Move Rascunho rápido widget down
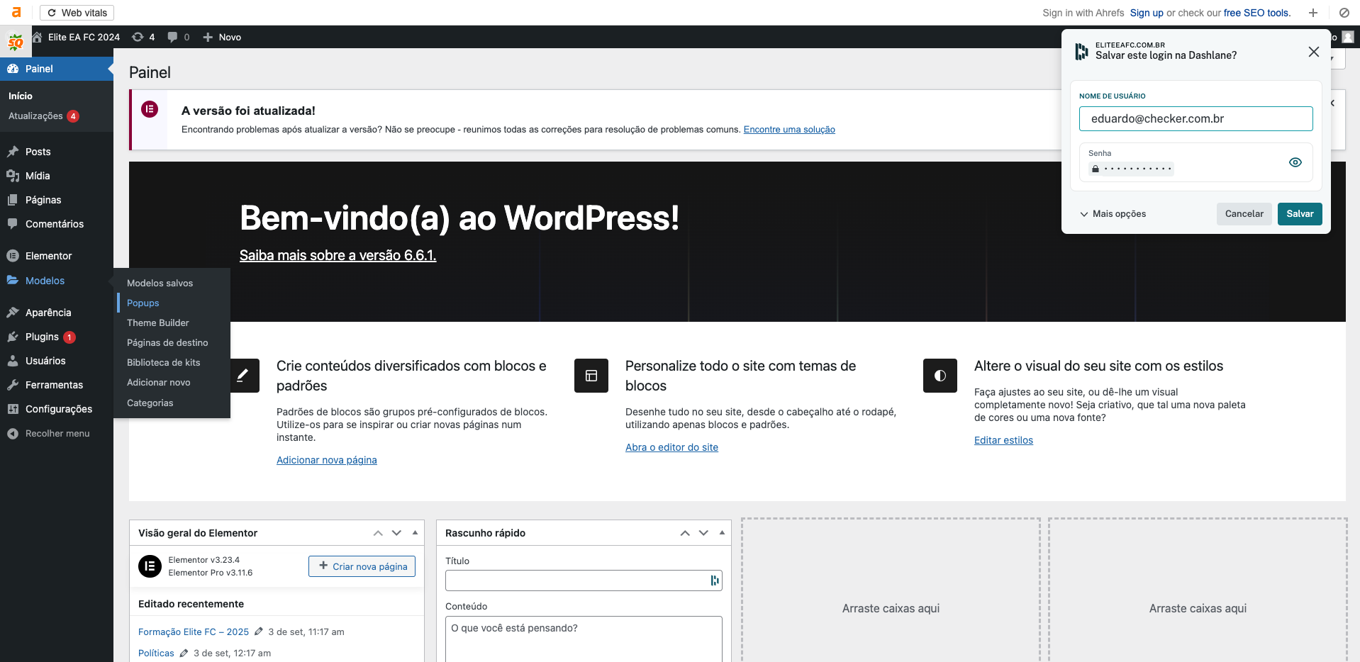The image size is (1360, 662). point(703,533)
